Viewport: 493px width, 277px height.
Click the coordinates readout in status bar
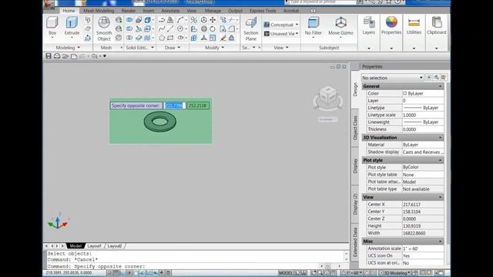tap(69, 273)
